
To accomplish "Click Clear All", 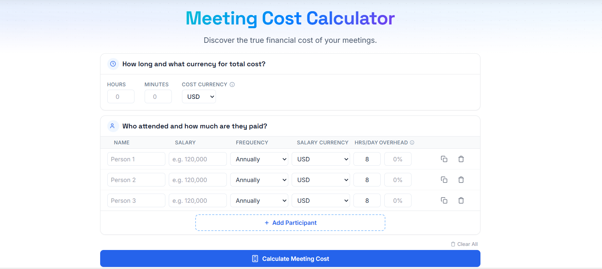I will coord(464,244).
